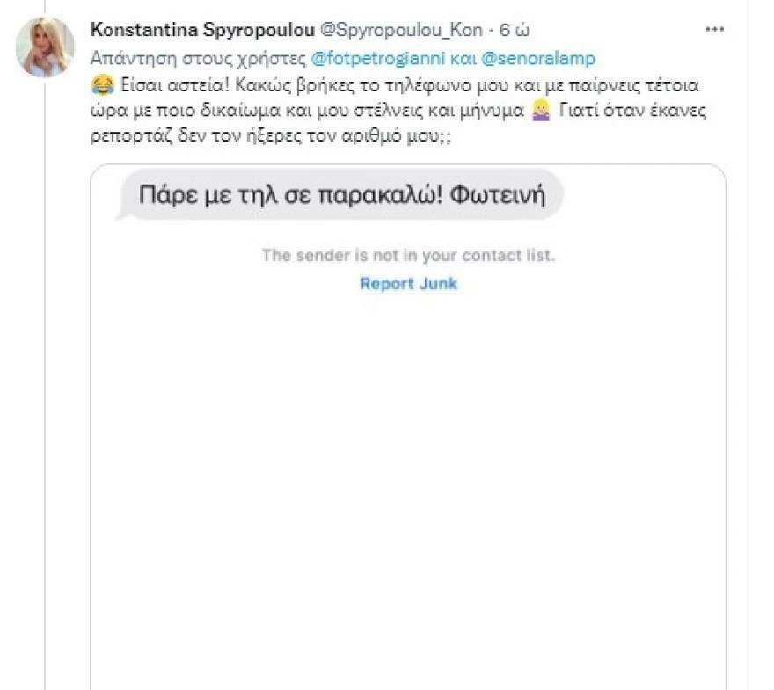Visit the @senoralamp profile mention

click(x=537, y=59)
